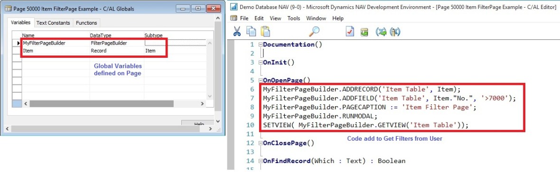560x172 pixels.
Task: Click the Subtype column header
Action: tap(175, 36)
